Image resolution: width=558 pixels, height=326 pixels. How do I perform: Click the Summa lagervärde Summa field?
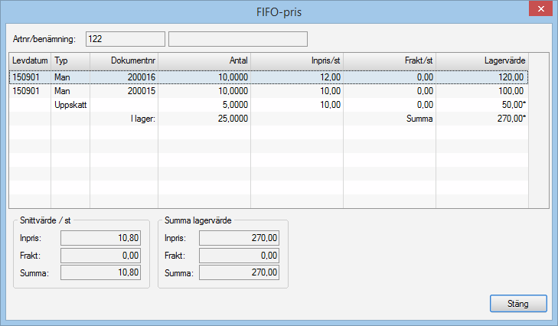point(240,272)
